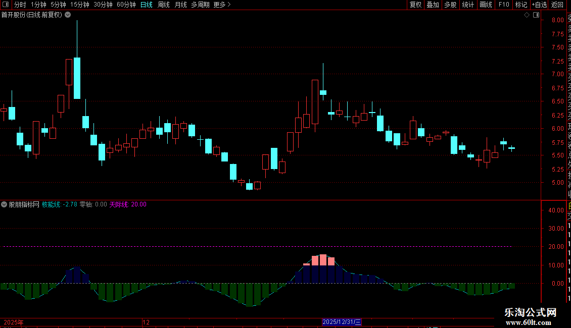Add stock with +自选 button
The width and height of the screenshot is (571, 328).
pos(539,5)
